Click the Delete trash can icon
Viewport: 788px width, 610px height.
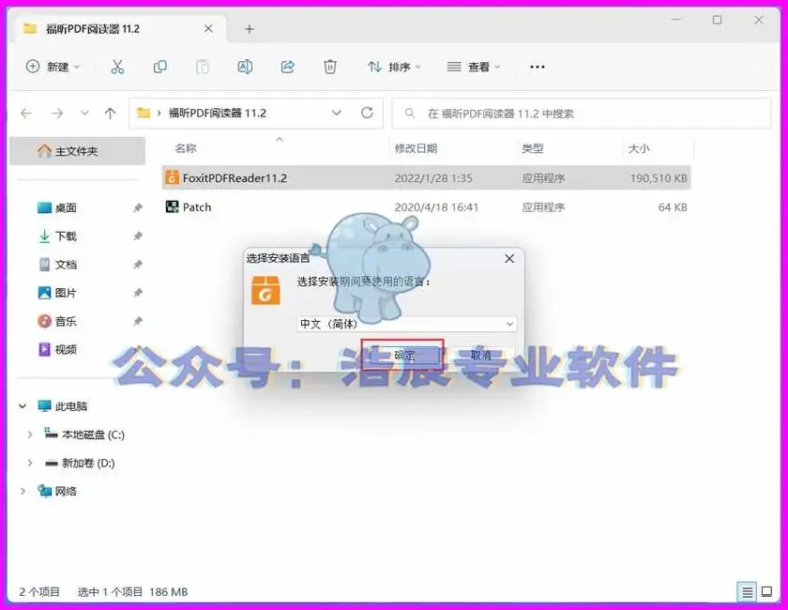329,67
